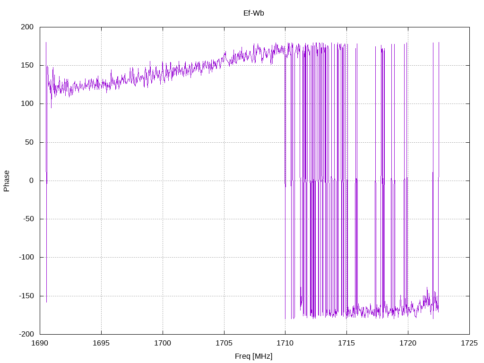Click the 'Freq [MHz]' x-axis label

tap(253, 356)
